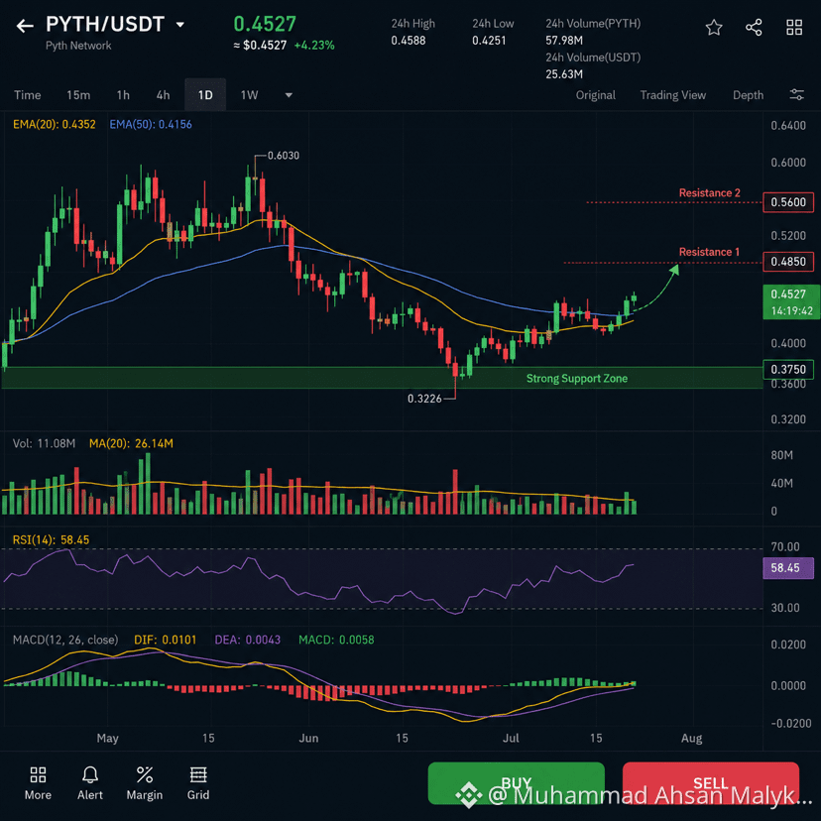Click the EMA(50): 0.4156 indicator label
This screenshot has height=821, width=821.
pos(151,125)
